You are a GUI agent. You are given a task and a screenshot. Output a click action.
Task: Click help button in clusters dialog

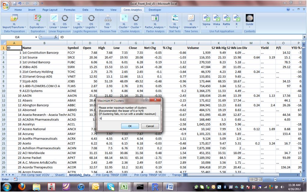tap(146, 100)
